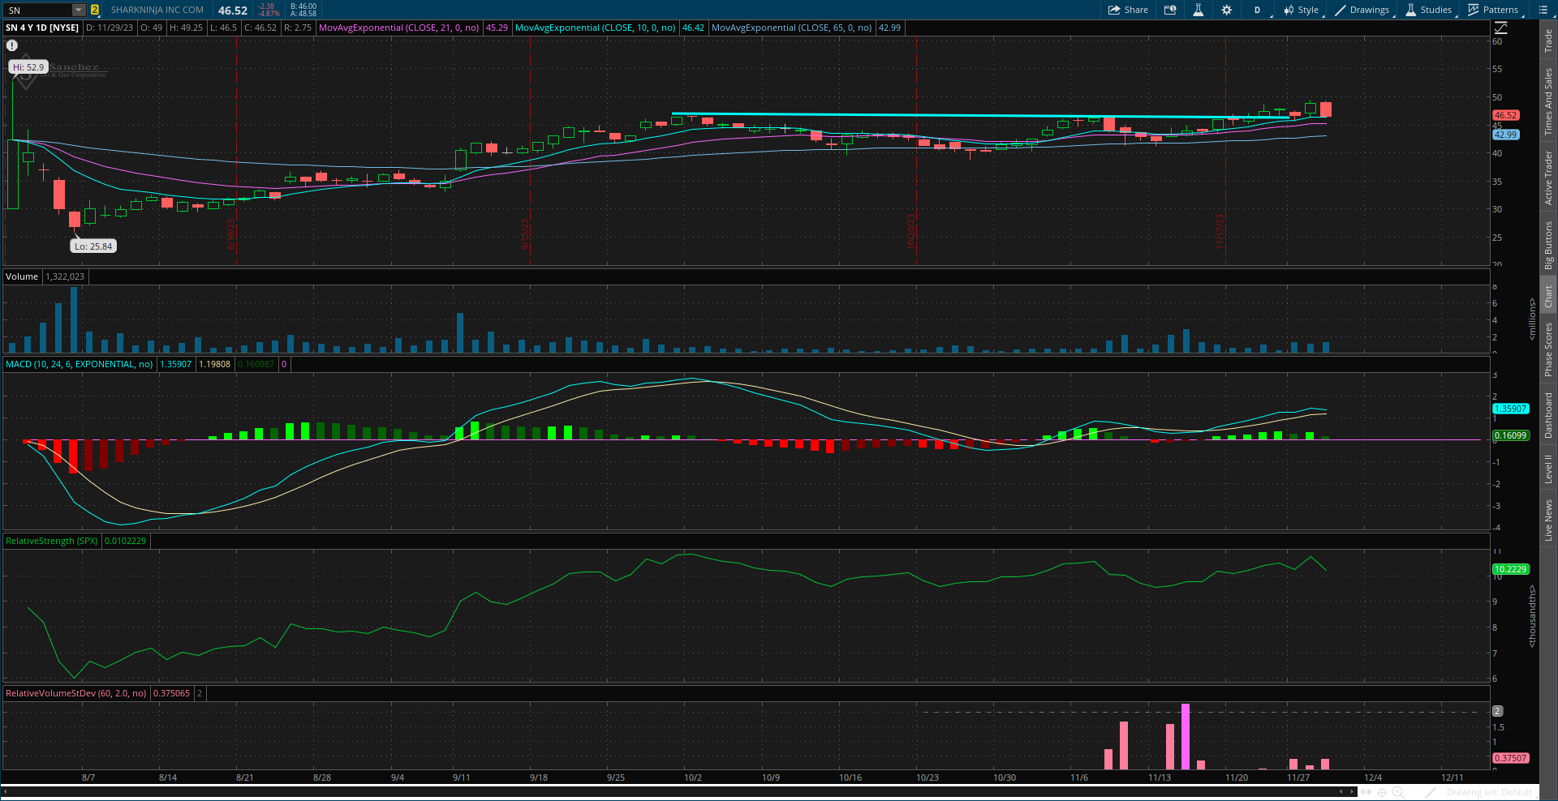Open the Patterns menu
Image resolution: width=1558 pixels, height=801 pixels.
coord(1493,10)
